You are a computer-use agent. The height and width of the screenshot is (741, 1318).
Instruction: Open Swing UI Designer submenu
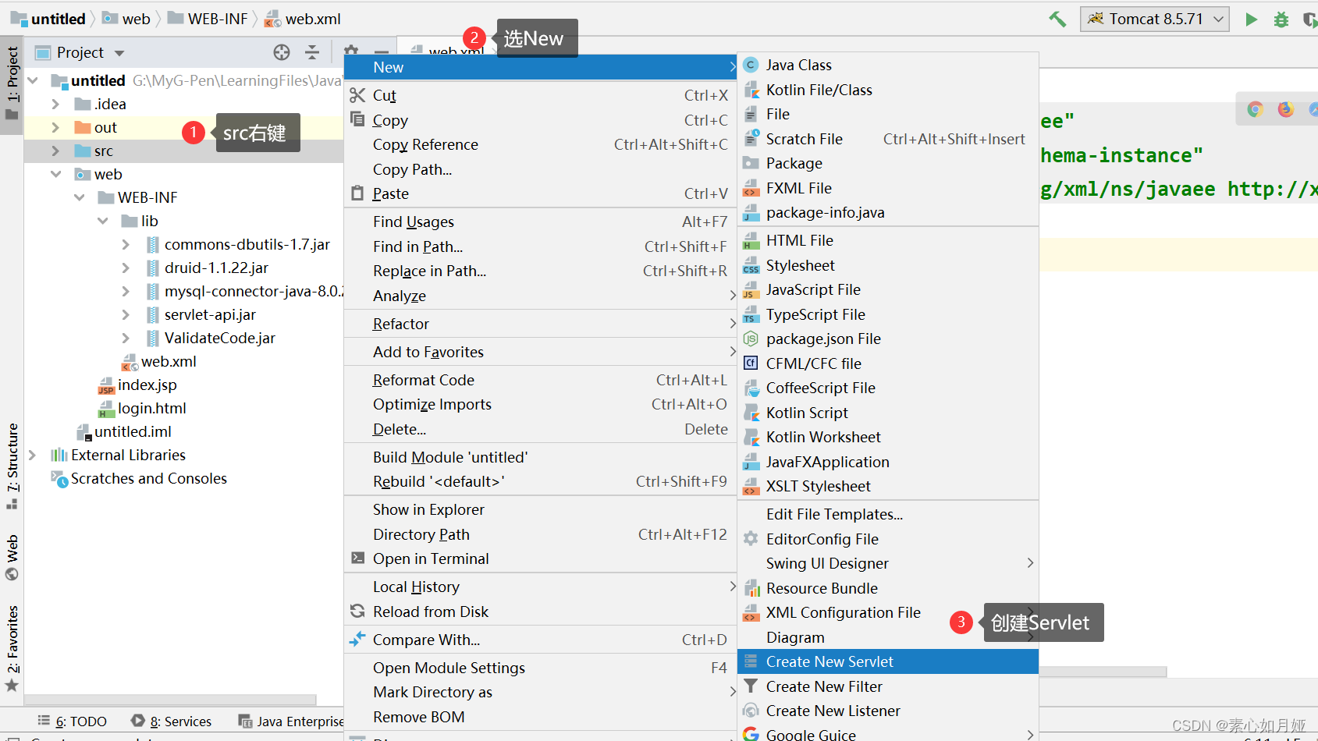coord(888,563)
